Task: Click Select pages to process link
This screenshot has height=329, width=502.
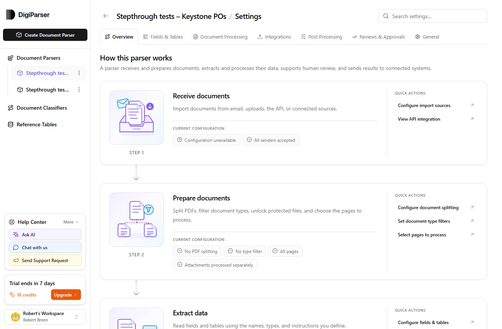Action: (x=422, y=234)
